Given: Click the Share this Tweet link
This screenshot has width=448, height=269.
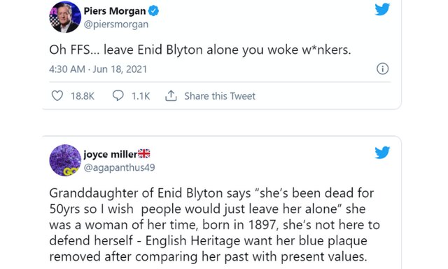Looking at the screenshot, I should [220, 96].
